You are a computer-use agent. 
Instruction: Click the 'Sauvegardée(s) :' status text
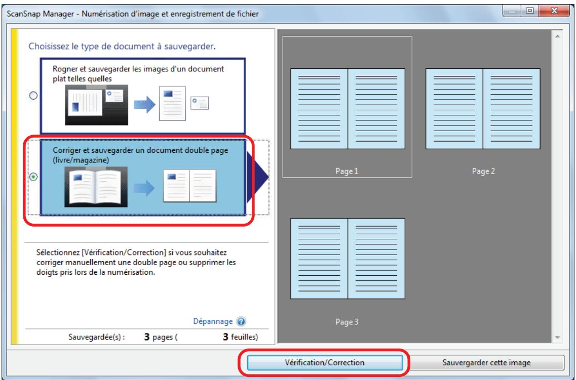97,337
